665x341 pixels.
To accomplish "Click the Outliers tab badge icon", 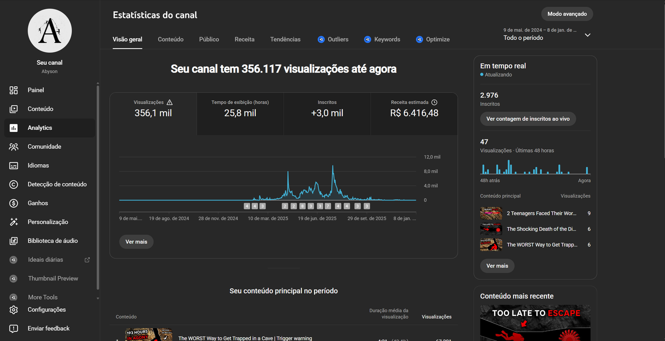I will [321, 39].
